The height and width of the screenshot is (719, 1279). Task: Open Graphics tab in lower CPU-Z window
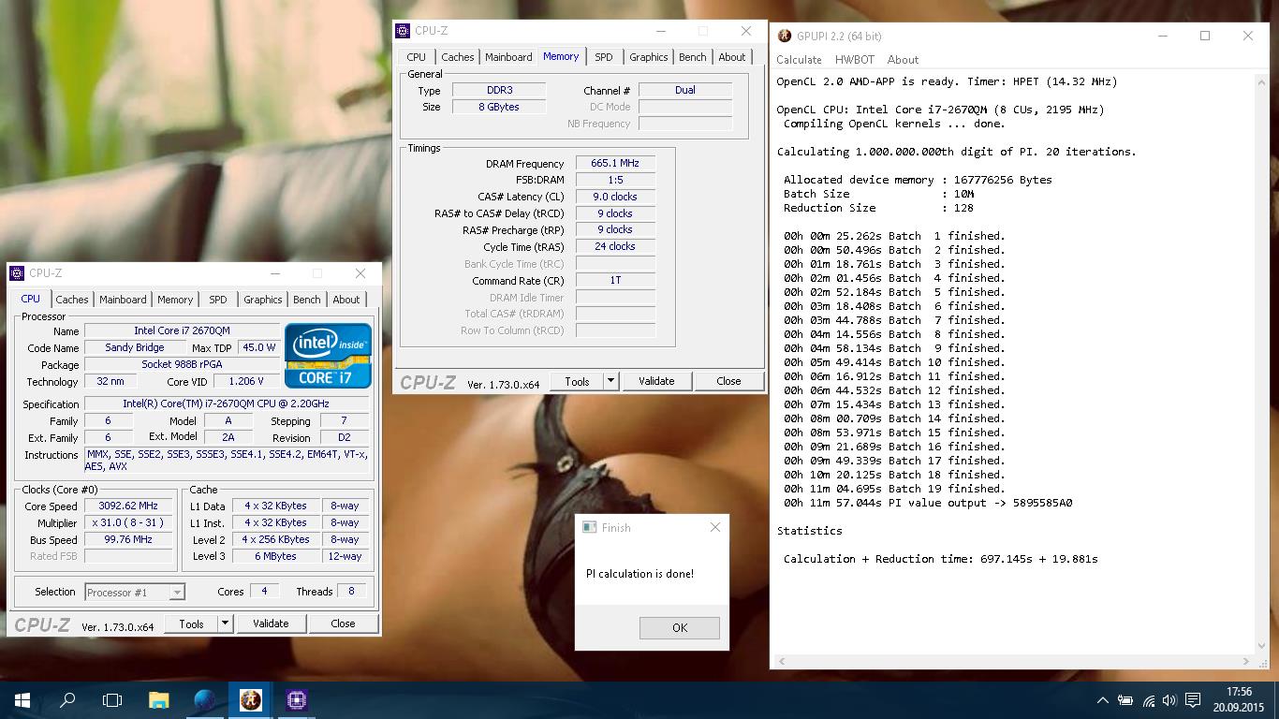point(263,300)
